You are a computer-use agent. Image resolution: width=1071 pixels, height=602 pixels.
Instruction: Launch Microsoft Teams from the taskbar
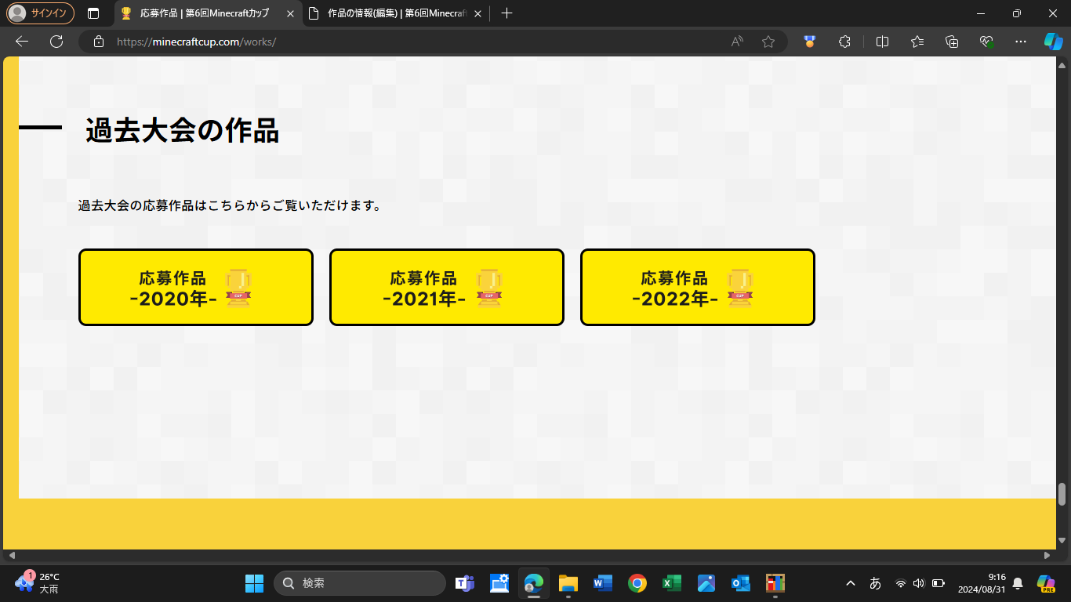coord(465,583)
